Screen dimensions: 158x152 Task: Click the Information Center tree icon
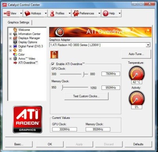[x=15, y=34]
